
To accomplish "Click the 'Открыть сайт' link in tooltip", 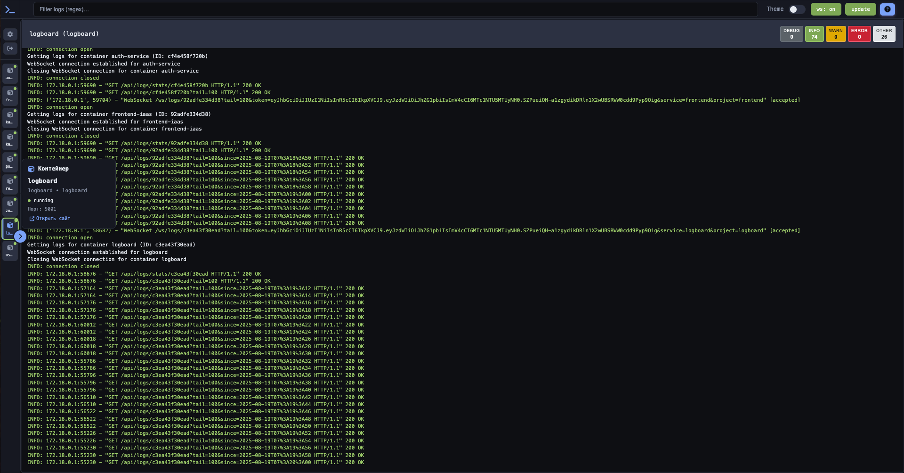I will pos(49,219).
